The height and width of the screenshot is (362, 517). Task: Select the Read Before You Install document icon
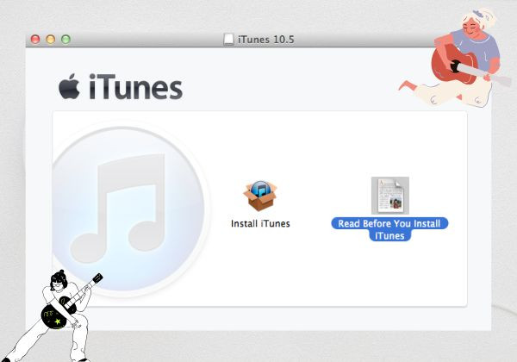click(390, 196)
